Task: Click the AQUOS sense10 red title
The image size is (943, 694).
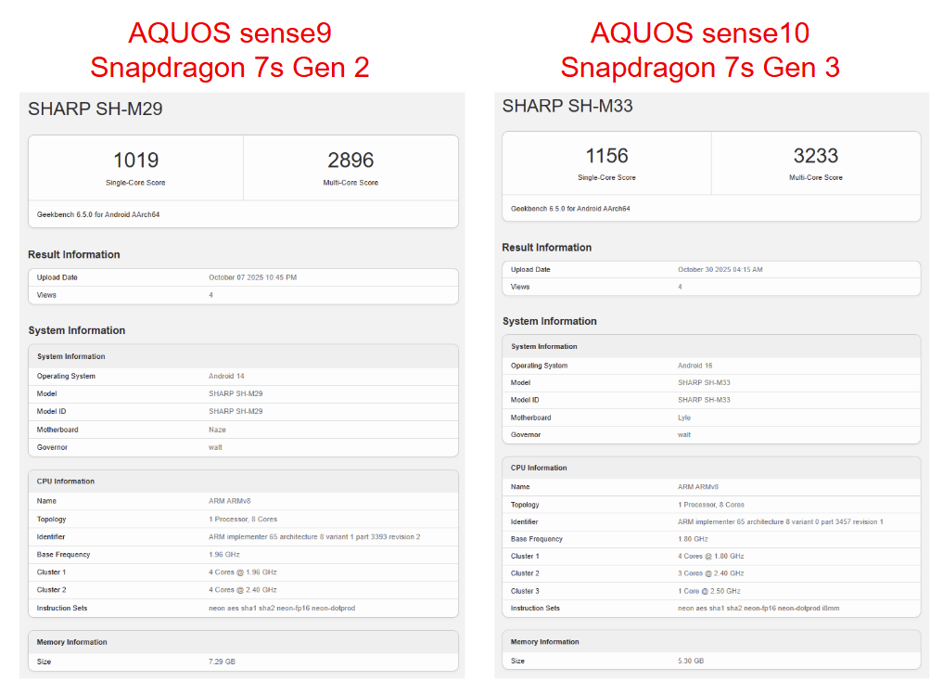Action: point(700,32)
